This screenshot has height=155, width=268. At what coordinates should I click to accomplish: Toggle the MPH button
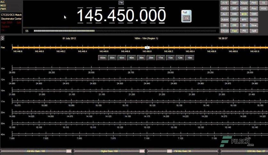[244, 20]
